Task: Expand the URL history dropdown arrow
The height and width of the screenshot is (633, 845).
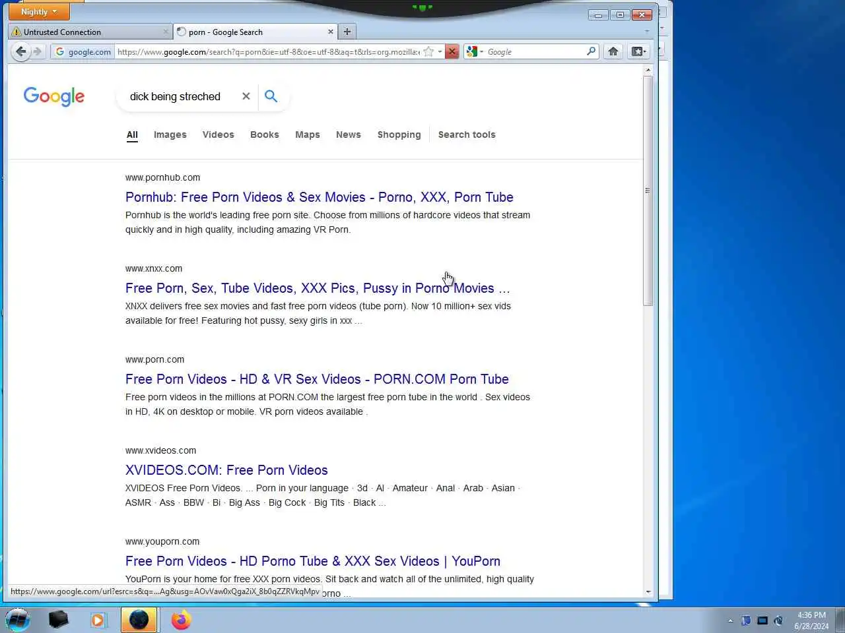Action: click(440, 51)
